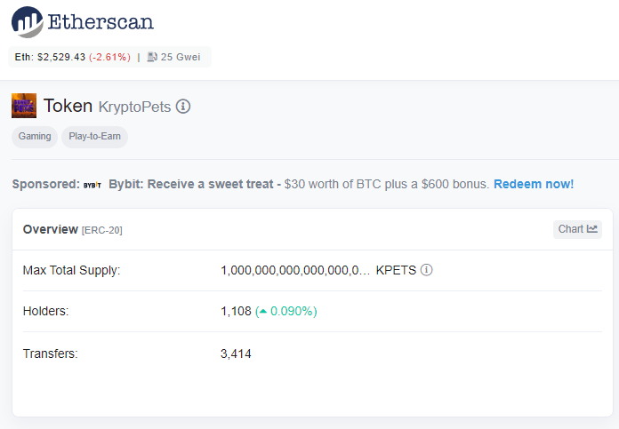Screen dimensions: 619x429
Task: Click the 25 Gwei gas price
Action: tap(181, 57)
